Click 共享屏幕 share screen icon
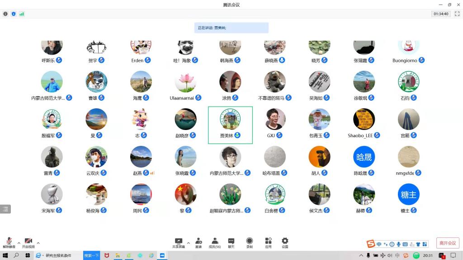The image size is (463, 260). click(x=179, y=242)
